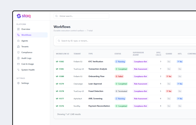Open workflow WF-9380
Image resolution: width=196 pixels, height=125 pixels.
pyautogui.click(x=60, y=76)
